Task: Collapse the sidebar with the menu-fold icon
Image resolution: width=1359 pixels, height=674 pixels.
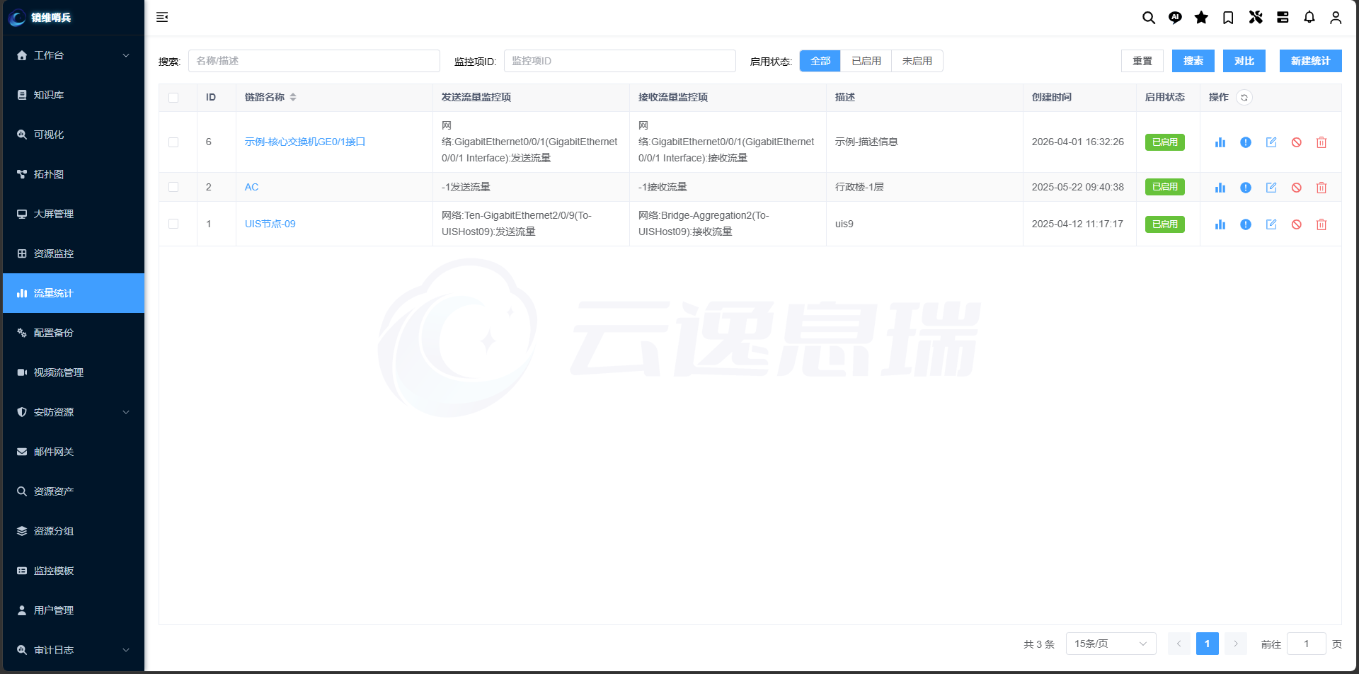Action: click(x=162, y=17)
